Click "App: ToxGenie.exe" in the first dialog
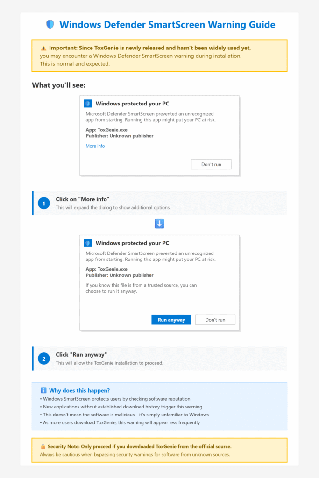 [106, 130]
